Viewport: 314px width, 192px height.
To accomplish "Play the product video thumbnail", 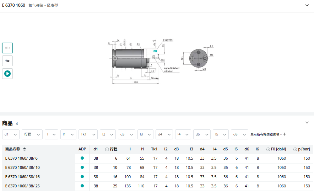I will point(7,74).
